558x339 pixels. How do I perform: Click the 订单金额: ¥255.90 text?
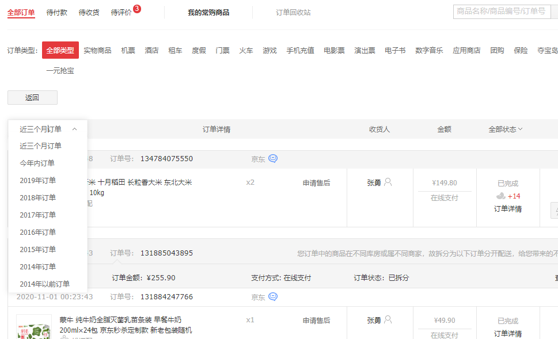pos(143,278)
